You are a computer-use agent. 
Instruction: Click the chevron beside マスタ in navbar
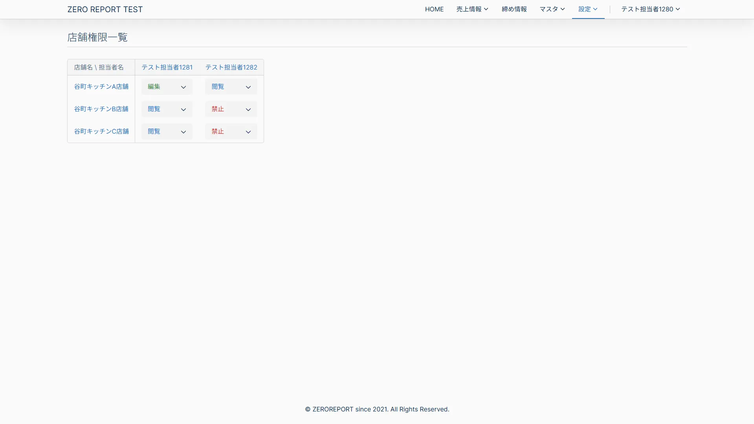coord(563,9)
